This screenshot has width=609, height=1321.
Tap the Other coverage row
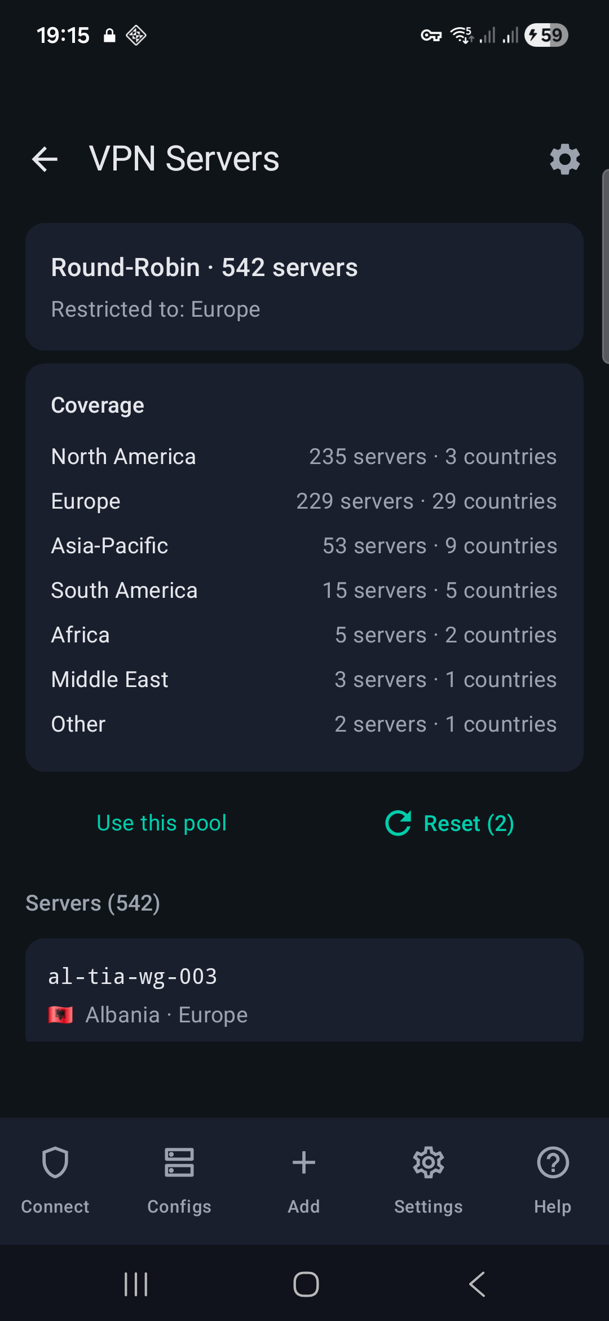tap(304, 724)
